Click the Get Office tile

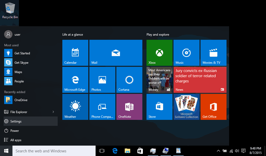214,107
